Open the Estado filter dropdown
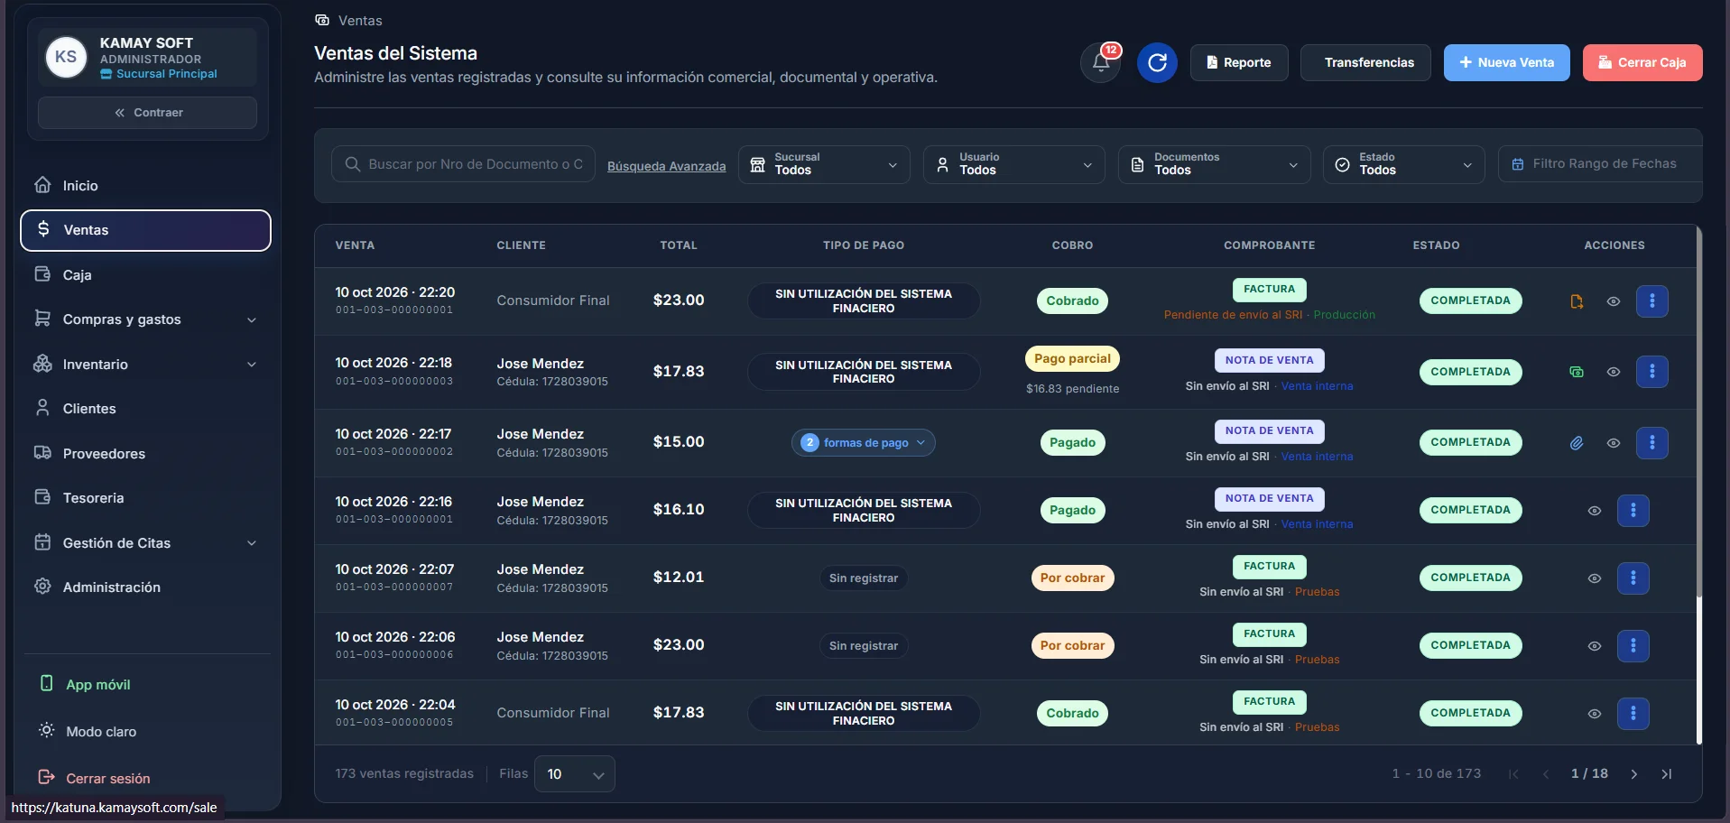The image size is (1730, 823). tap(1403, 164)
